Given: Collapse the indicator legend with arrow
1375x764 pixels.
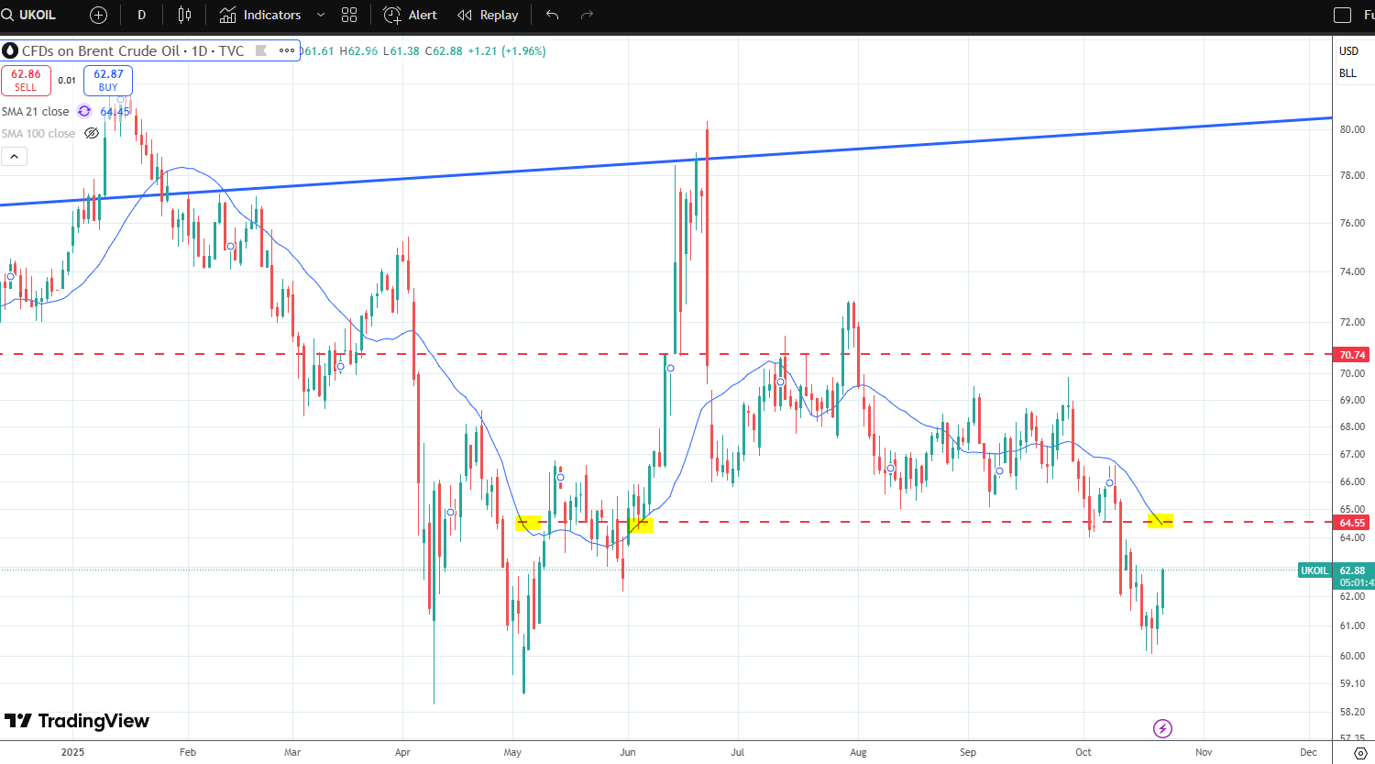Looking at the screenshot, I should pos(14,157).
